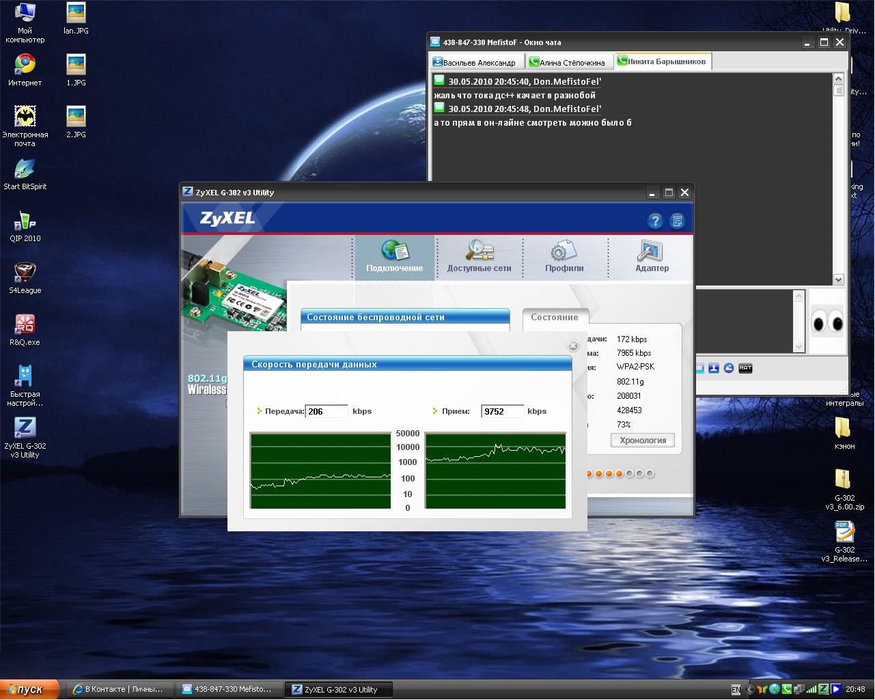Screen dimensions: 875x700
Task: Click the Хронология button
Action: 643,440
